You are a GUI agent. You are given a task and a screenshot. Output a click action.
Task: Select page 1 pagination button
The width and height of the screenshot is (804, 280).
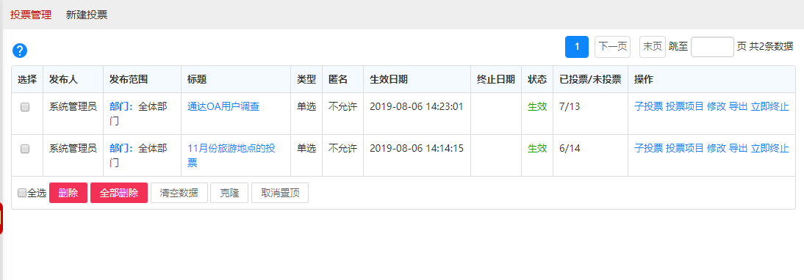click(x=577, y=46)
